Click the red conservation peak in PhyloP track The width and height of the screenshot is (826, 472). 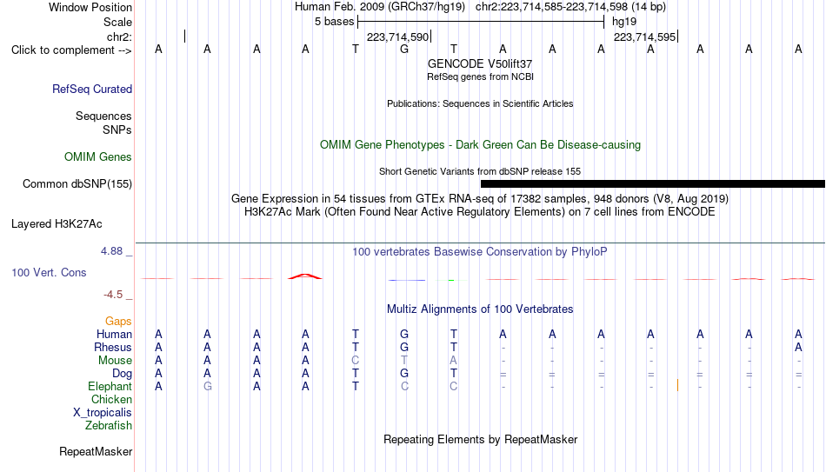305,276
